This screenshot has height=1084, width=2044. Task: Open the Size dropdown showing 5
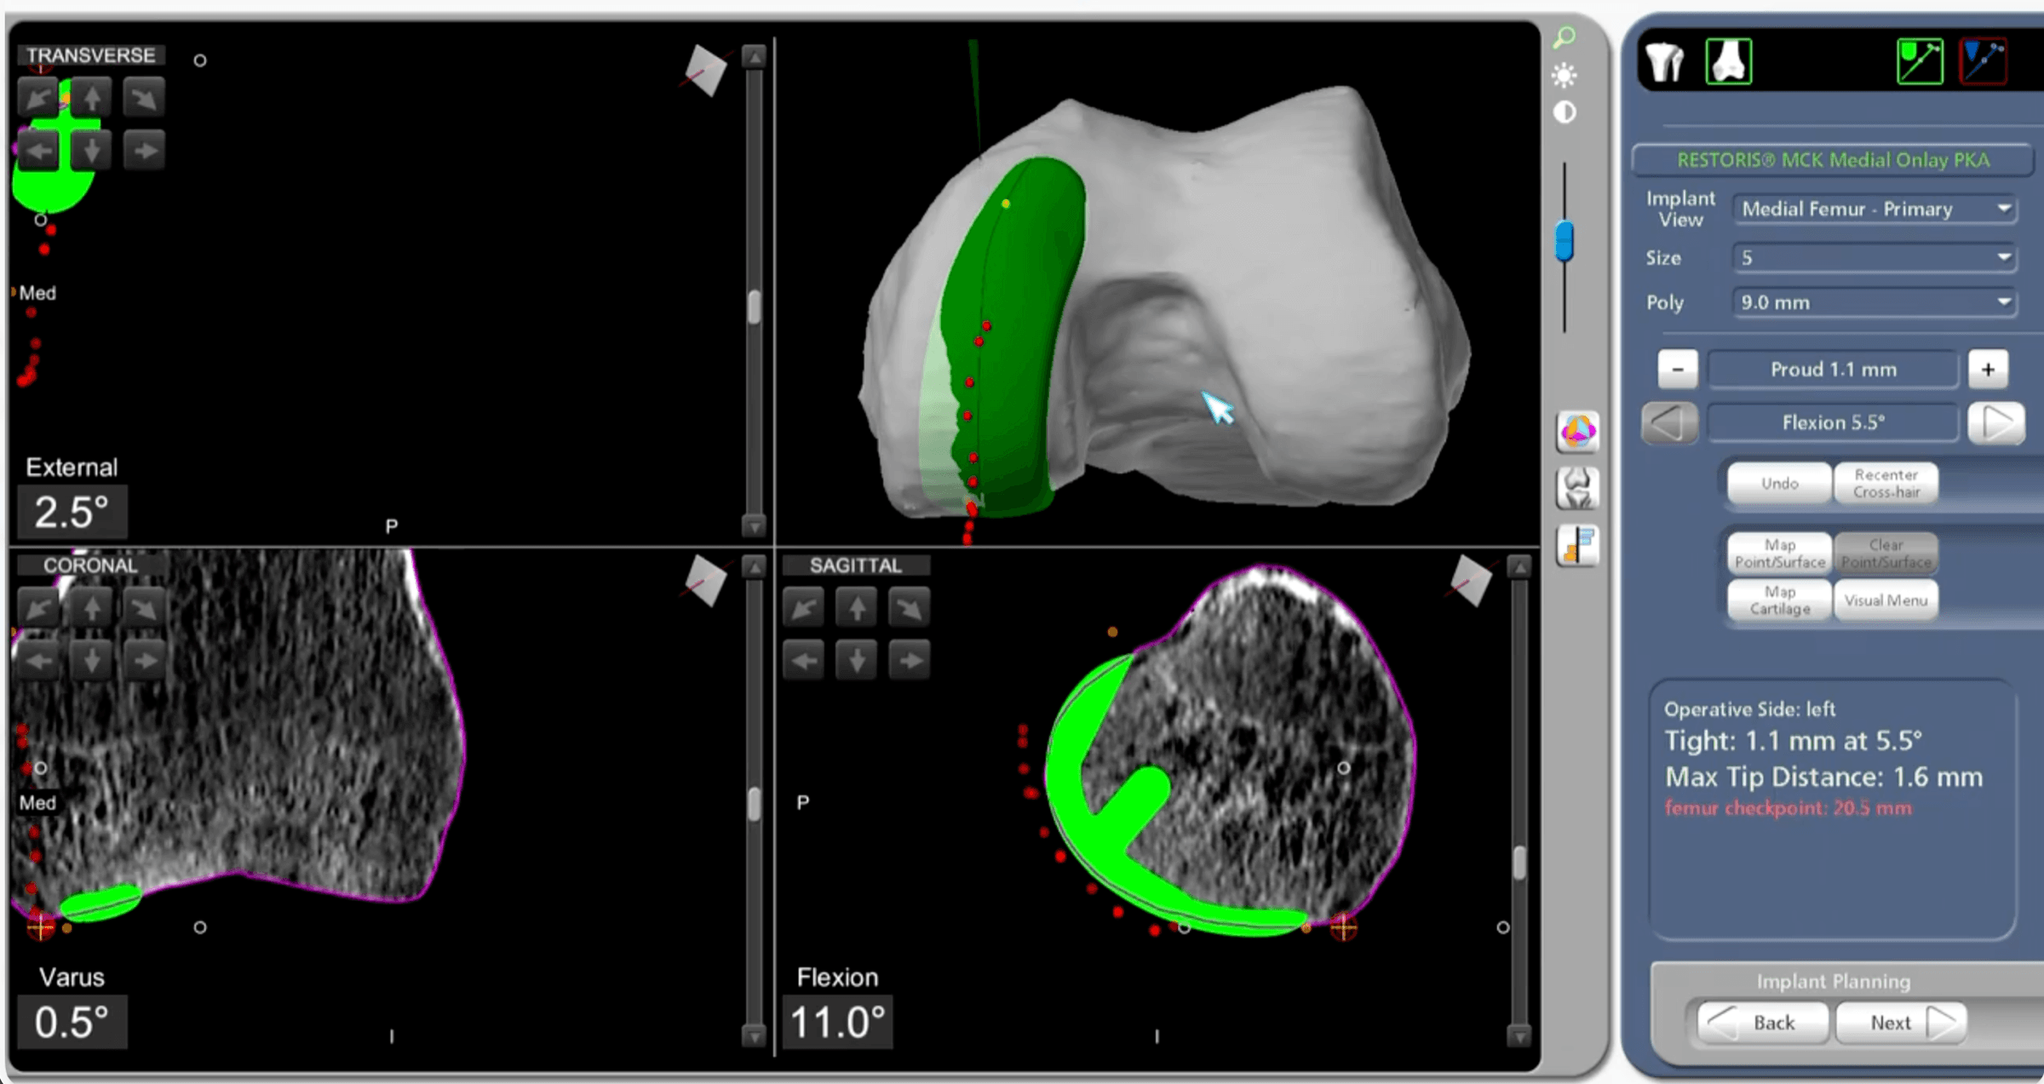(1875, 257)
